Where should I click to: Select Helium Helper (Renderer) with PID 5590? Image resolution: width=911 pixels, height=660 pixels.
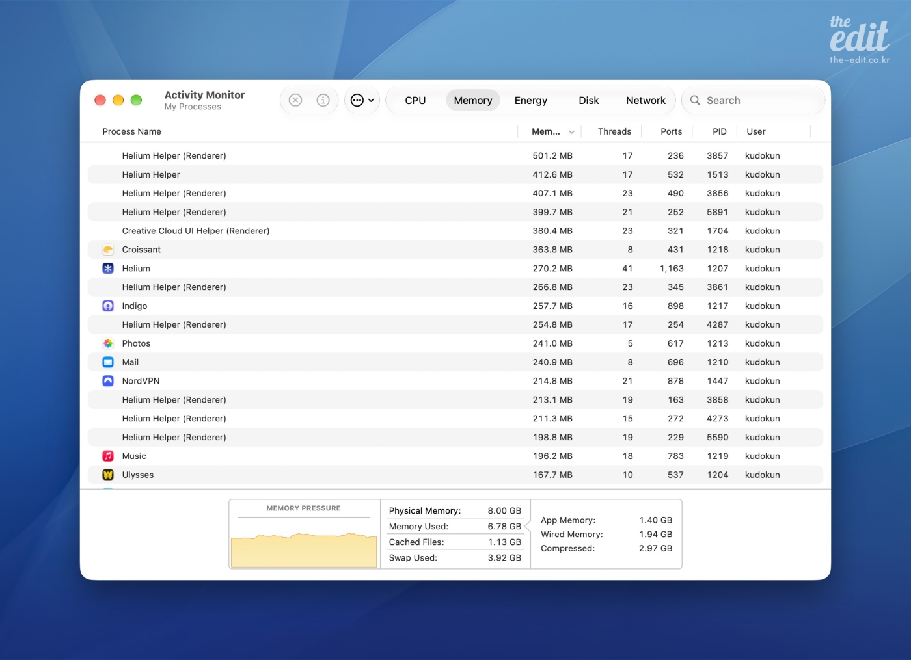coord(455,438)
